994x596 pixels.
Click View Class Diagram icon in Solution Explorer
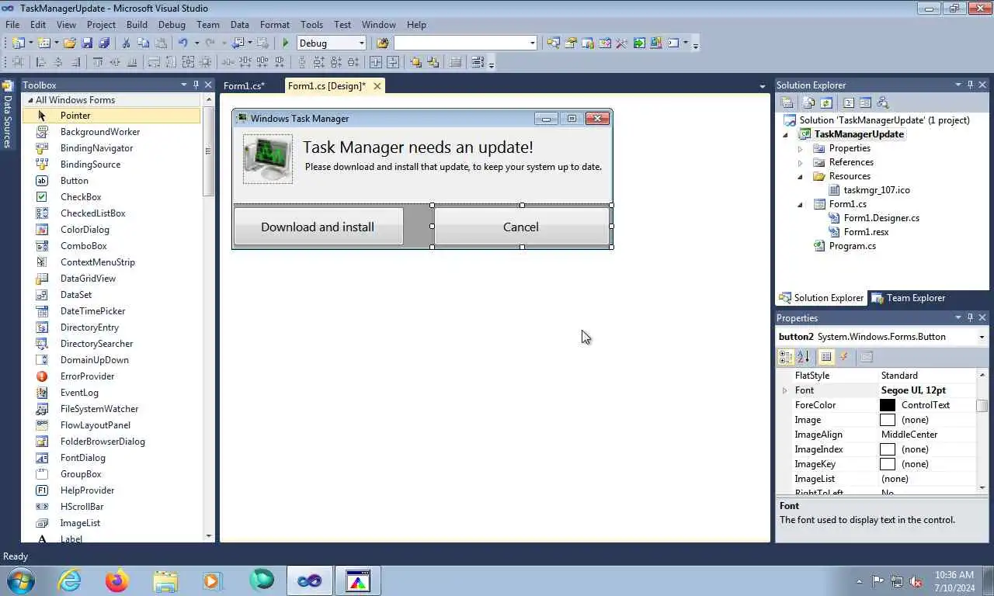click(x=882, y=102)
